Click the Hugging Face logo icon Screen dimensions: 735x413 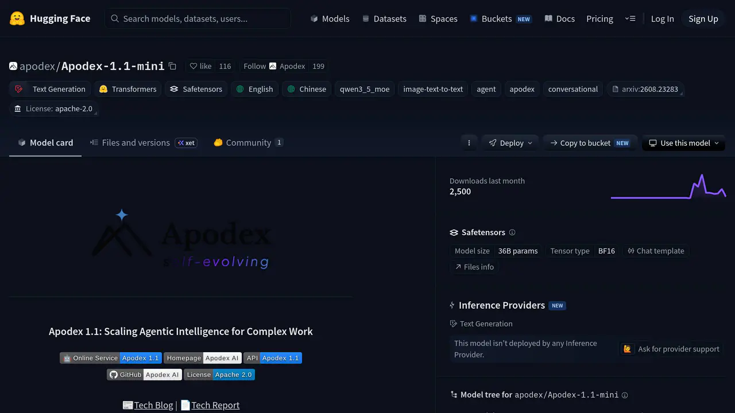[17, 18]
